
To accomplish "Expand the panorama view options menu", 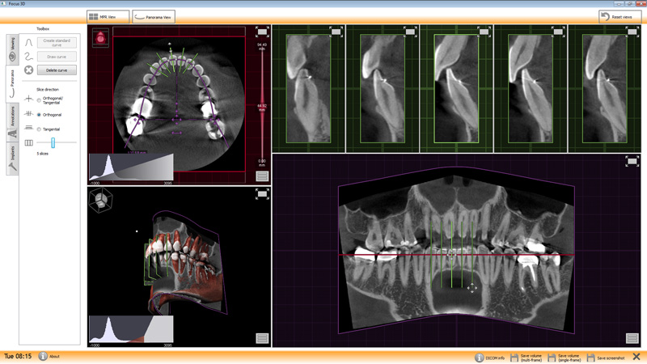I will (x=632, y=338).
